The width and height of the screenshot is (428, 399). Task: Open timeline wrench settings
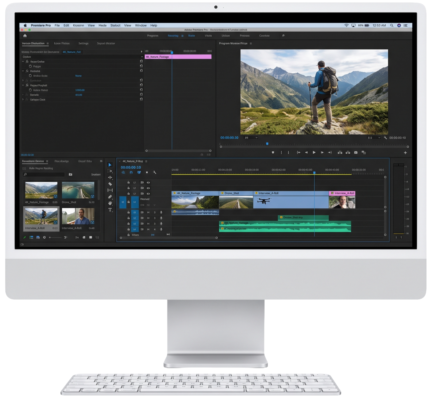(x=155, y=172)
